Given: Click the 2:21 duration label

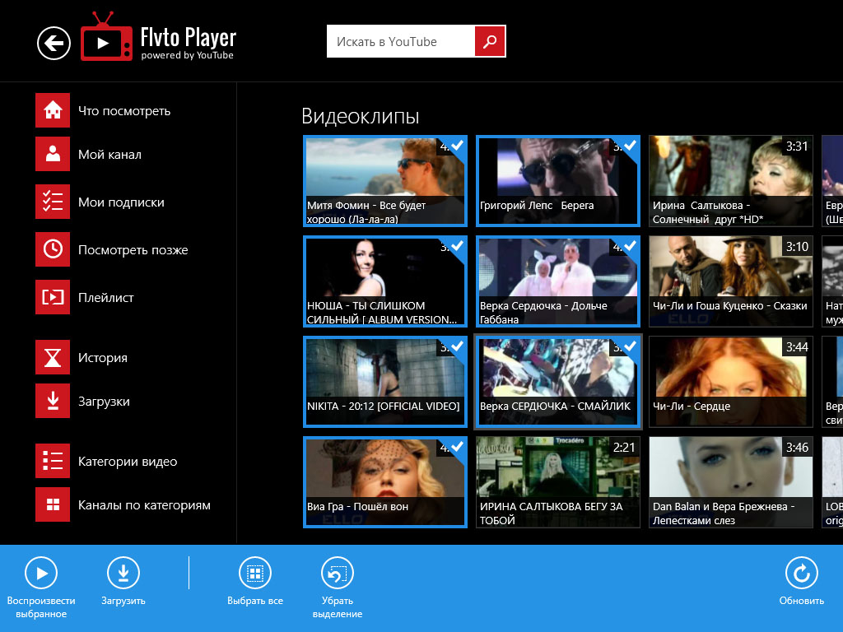Looking at the screenshot, I should tap(624, 448).
